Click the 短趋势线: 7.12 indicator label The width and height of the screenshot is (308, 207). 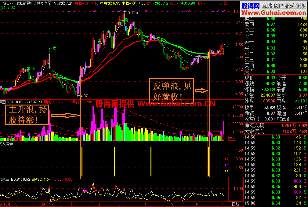tap(86, 3)
